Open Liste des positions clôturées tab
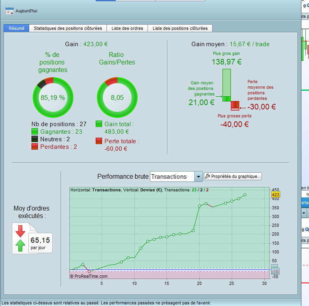The width and height of the screenshot is (309, 306). pos(180,28)
